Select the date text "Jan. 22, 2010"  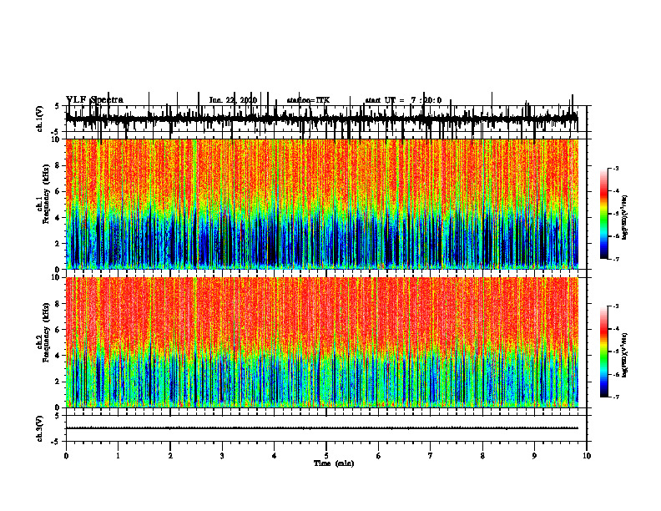point(233,100)
